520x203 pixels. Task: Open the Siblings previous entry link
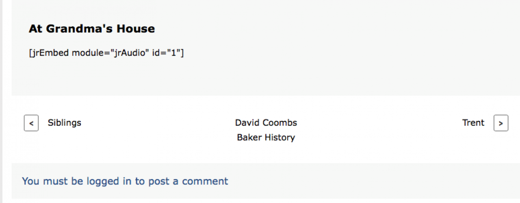pyautogui.click(x=65, y=123)
